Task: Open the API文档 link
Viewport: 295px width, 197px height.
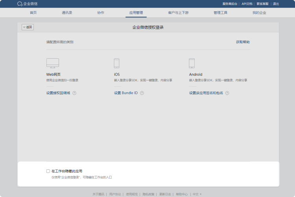Action: (x=247, y=4)
